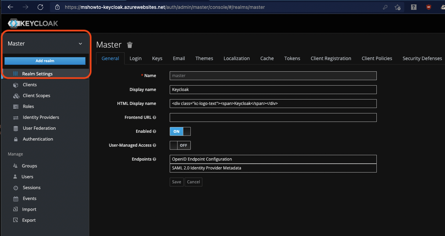Click the Authentication padlock icon
Viewport: 445px width, 236px height.
(x=16, y=139)
